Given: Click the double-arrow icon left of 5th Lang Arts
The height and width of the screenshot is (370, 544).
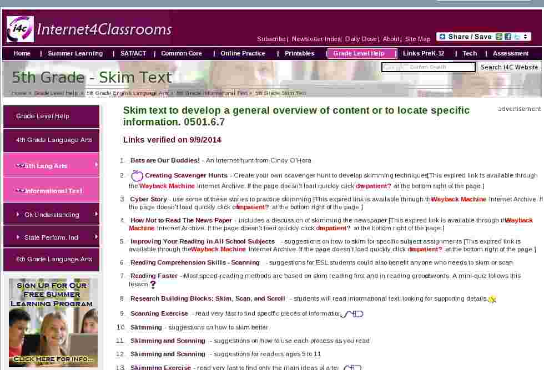Looking at the screenshot, I should [20, 166].
